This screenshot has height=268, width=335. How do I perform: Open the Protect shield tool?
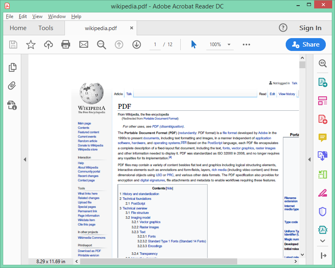click(323, 211)
